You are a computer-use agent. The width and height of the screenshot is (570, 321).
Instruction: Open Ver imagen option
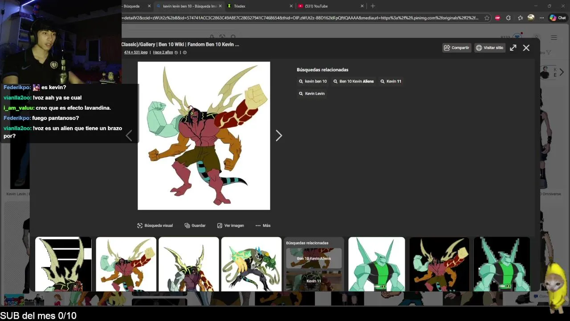point(231,226)
